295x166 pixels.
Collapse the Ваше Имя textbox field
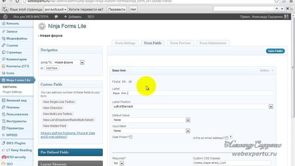click(272, 71)
